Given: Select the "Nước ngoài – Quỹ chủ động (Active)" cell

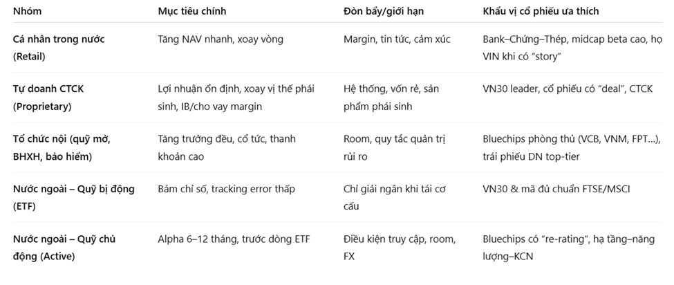Looking at the screenshot, I should [x=64, y=248].
